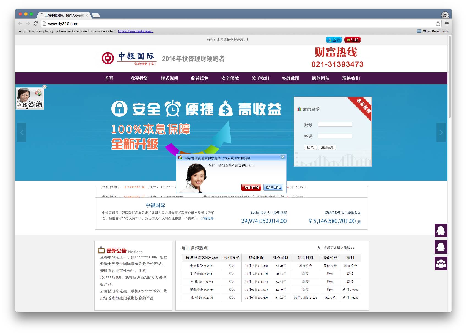Go to next banner slide
This screenshot has width=467, height=334.
click(x=441, y=132)
